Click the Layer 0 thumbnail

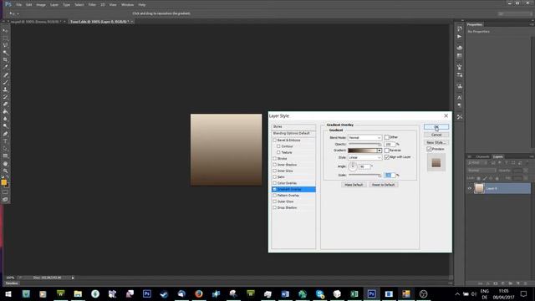[x=479, y=188]
